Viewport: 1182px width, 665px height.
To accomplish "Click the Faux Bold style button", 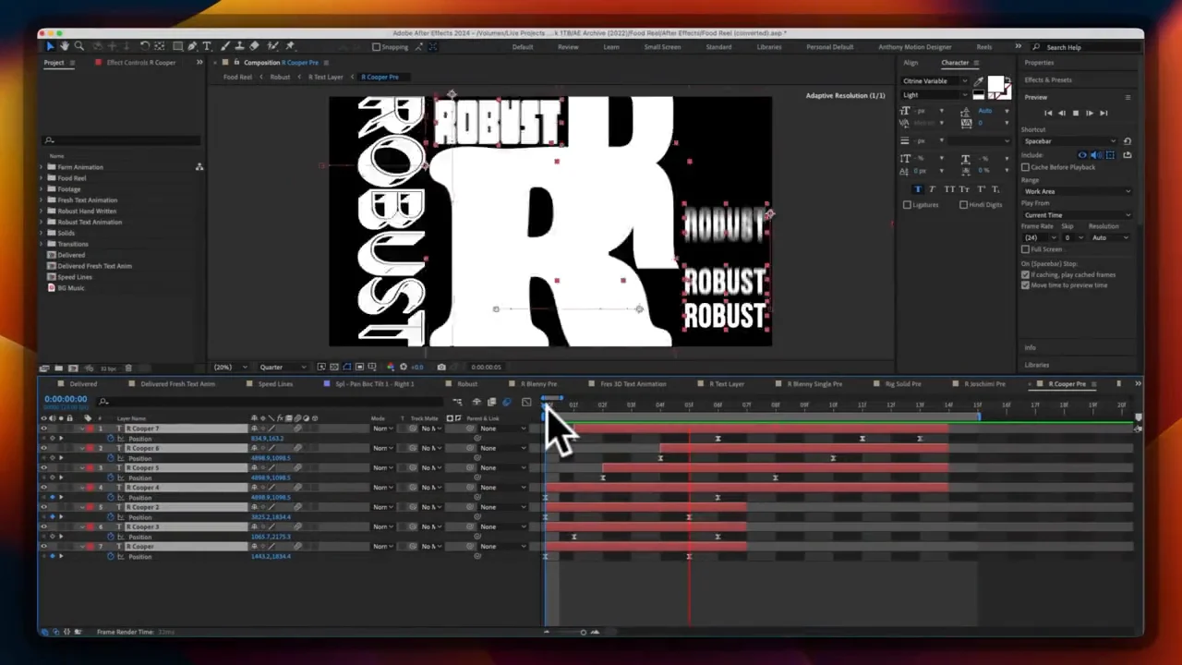I will pyautogui.click(x=918, y=189).
